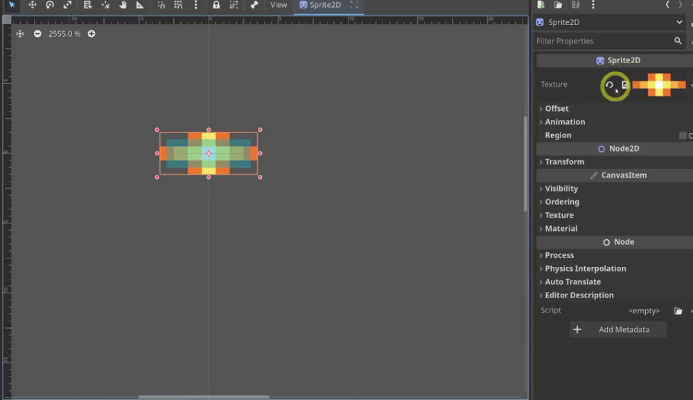Save the current resource disk icon

575,5
